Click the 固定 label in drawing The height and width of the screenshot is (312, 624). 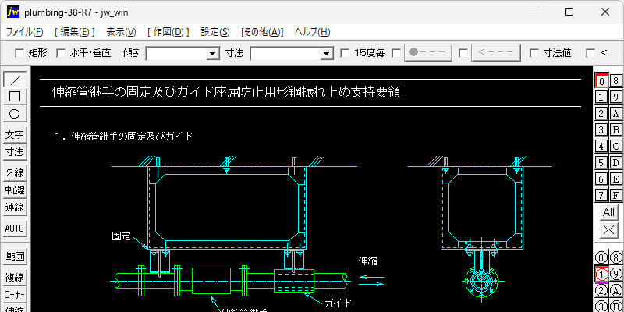click(122, 236)
